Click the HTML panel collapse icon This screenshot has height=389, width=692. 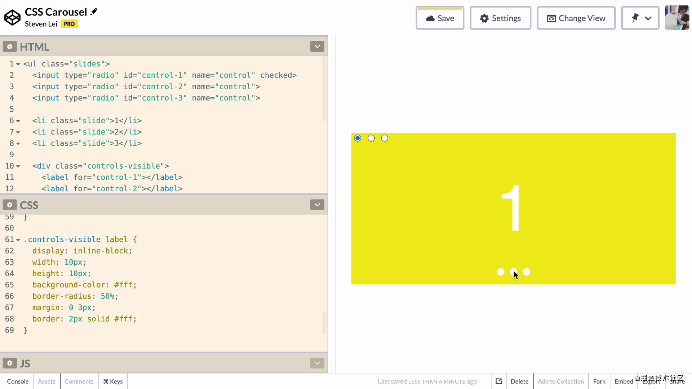(317, 46)
